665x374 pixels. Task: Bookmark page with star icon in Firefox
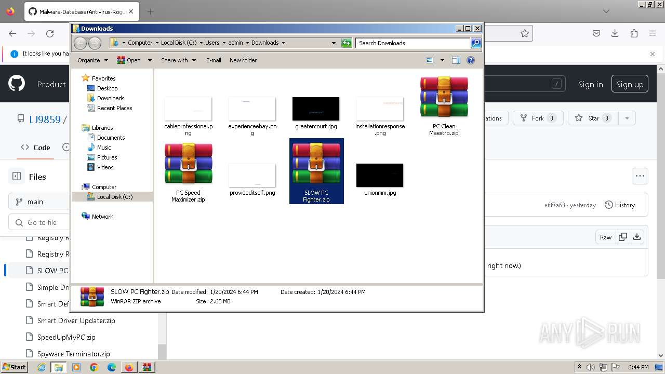click(x=525, y=34)
